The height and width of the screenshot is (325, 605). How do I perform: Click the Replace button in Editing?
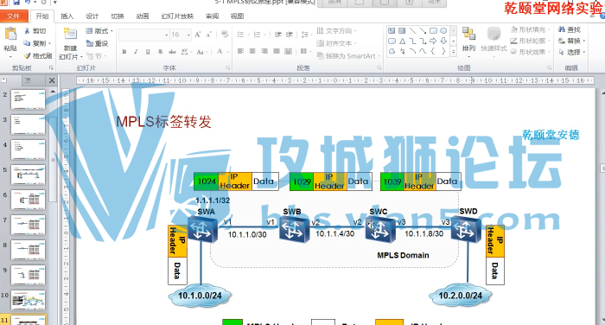(571, 41)
